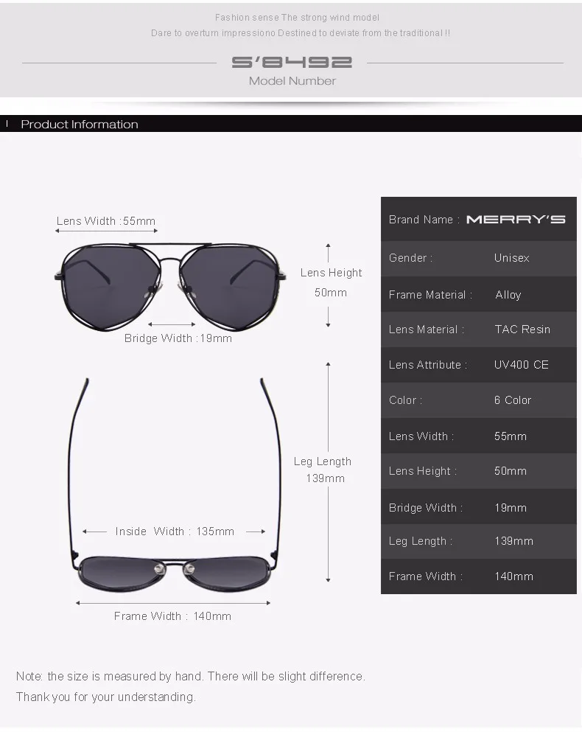The image size is (582, 732).
Task: Click the 'Lens Material :' table label
Action: click(427, 329)
